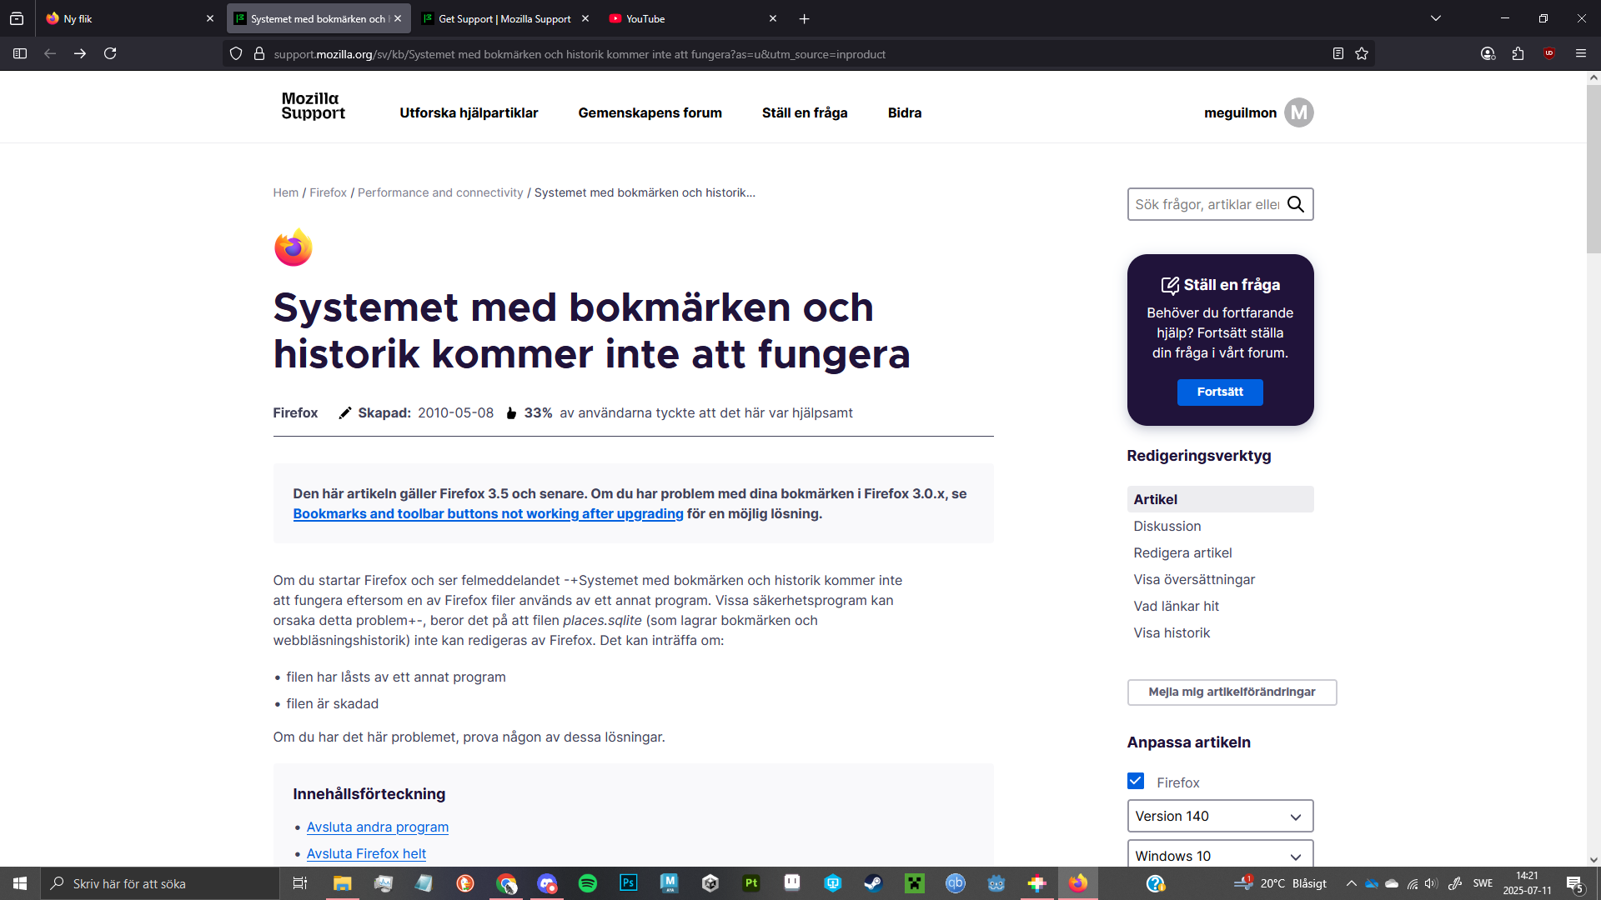Open Unity from the taskbar
The height and width of the screenshot is (900, 1601).
710,883
